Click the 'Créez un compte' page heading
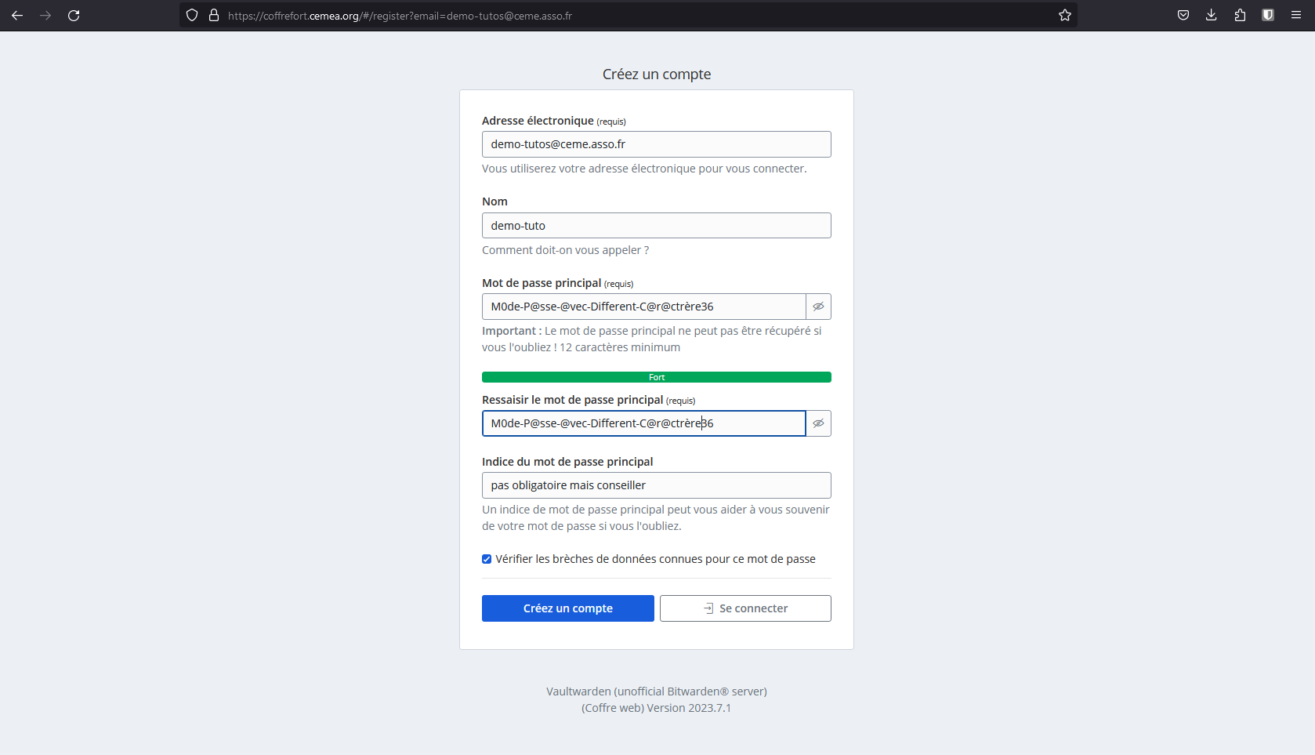 pos(657,74)
